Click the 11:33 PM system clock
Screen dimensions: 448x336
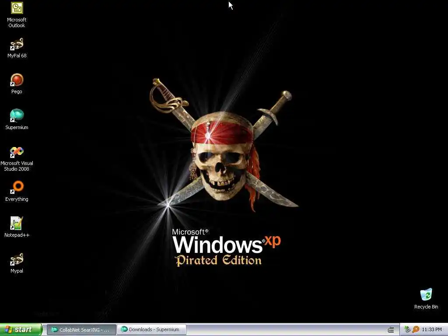(432, 330)
